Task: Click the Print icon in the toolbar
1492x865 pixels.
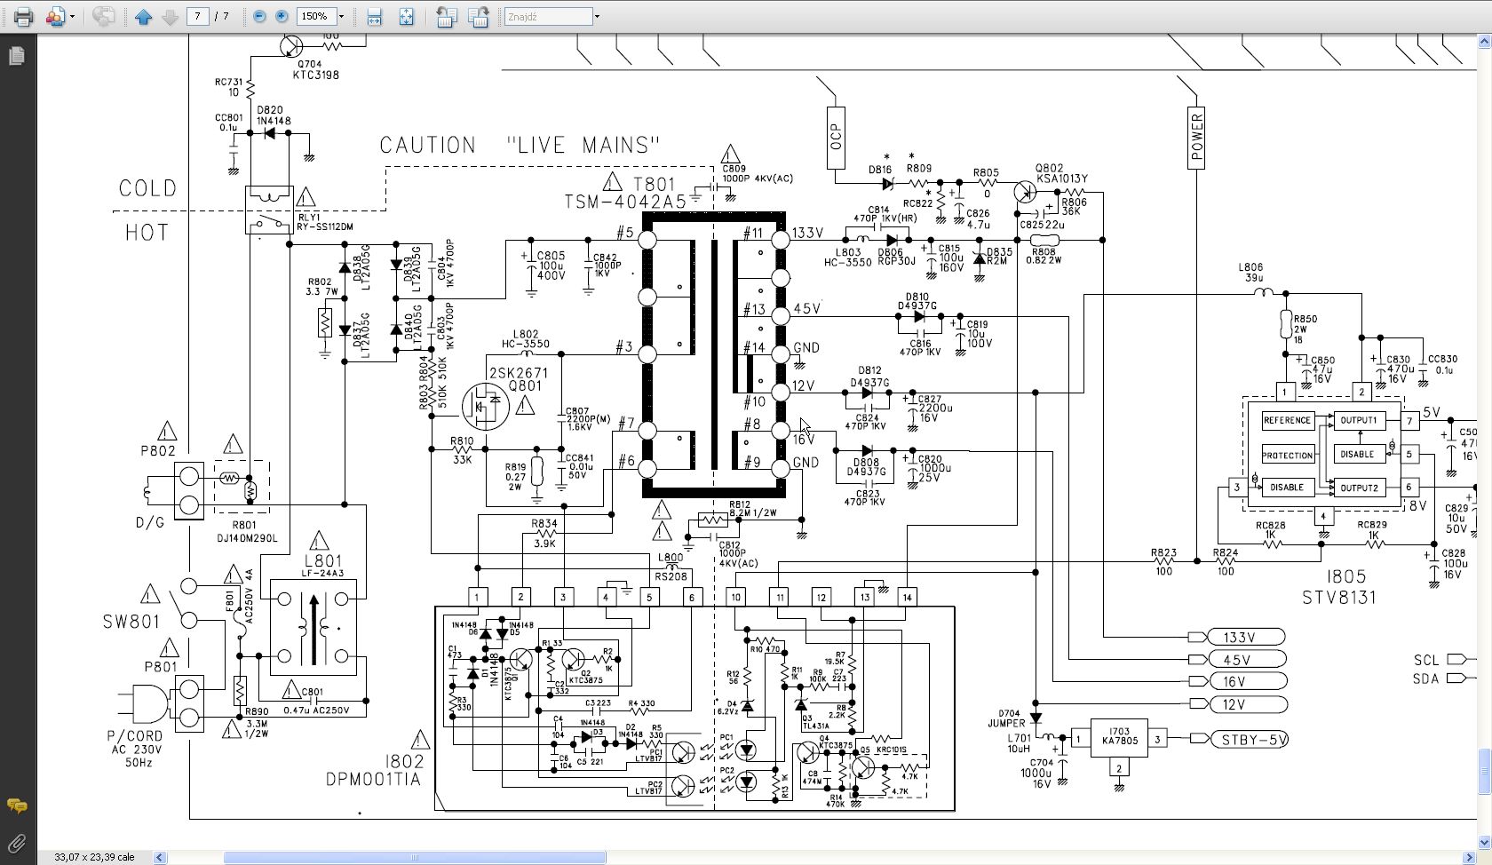Action: pos(23,16)
